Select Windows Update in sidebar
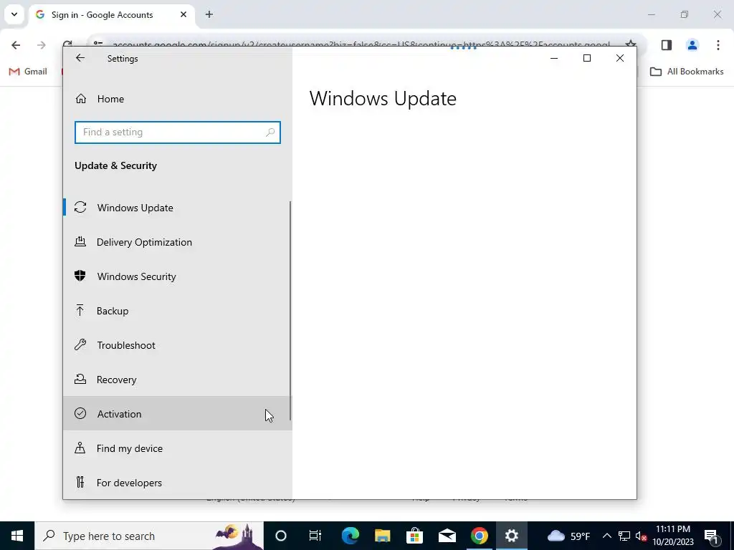Image resolution: width=734 pixels, height=550 pixels. pyautogui.click(x=178, y=208)
